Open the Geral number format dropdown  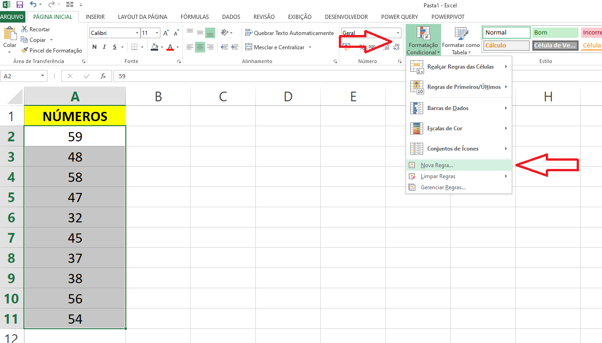click(398, 33)
